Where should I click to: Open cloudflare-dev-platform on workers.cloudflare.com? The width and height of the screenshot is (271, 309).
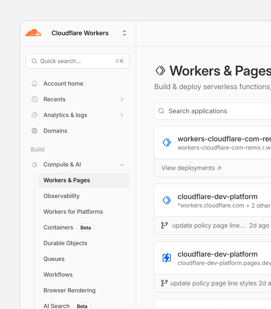coord(217,196)
